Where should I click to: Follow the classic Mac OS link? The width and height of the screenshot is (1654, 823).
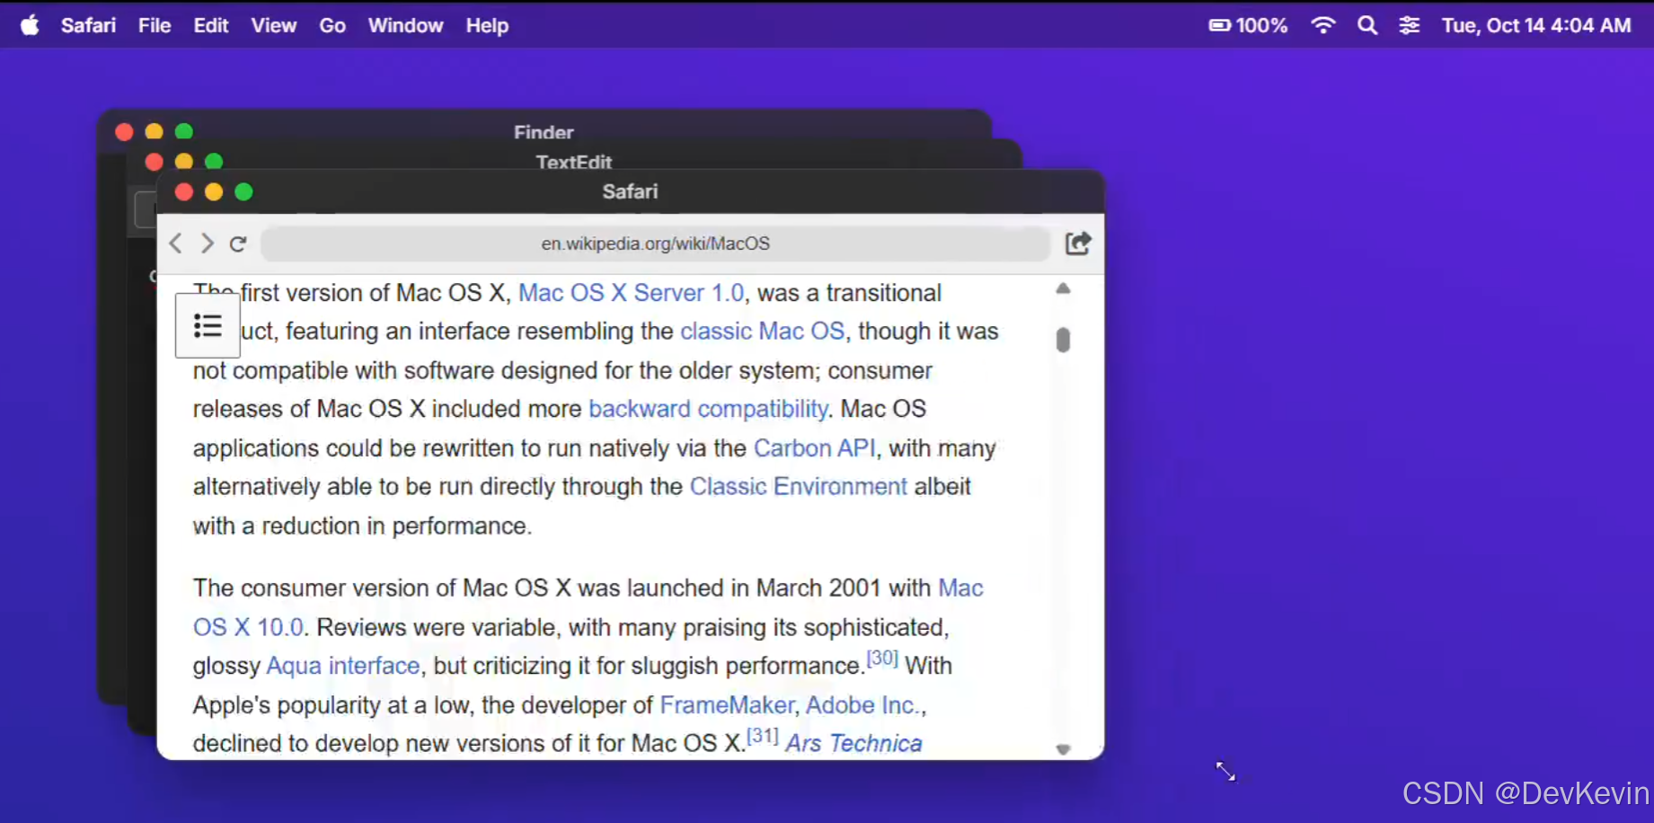coord(762,332)
